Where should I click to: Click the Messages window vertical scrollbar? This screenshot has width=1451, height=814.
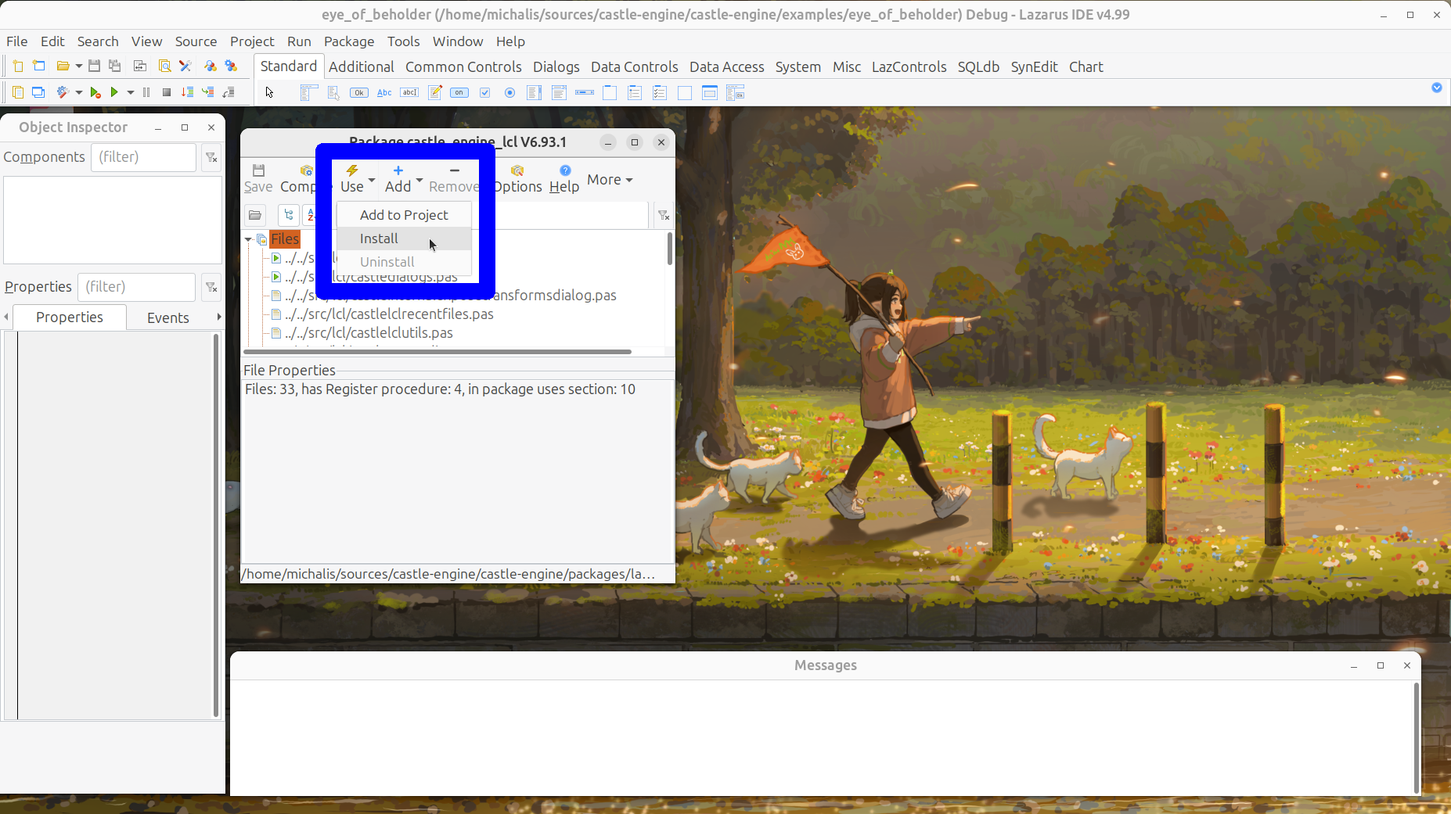pos(1416,738)
